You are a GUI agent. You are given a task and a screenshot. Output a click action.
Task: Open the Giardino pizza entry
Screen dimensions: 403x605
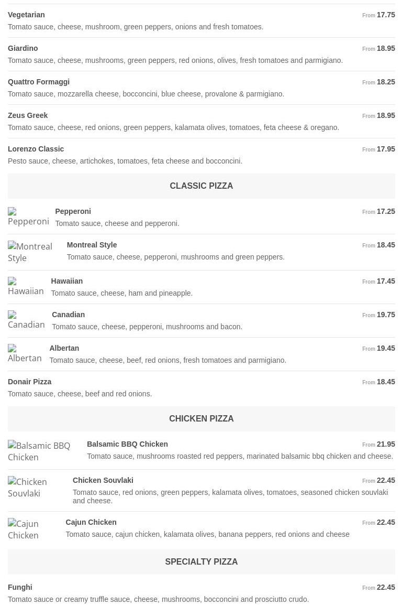tap(23, 48)
